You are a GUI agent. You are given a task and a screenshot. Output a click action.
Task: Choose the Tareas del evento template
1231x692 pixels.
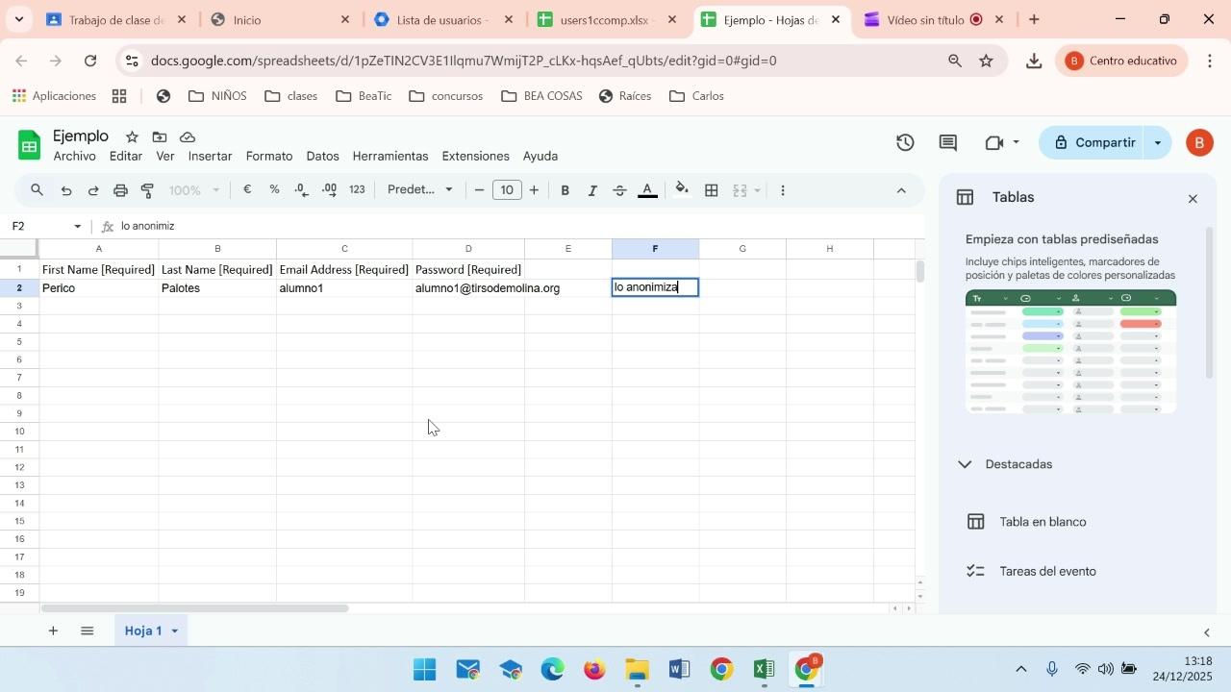click(x=1047, y=572)
